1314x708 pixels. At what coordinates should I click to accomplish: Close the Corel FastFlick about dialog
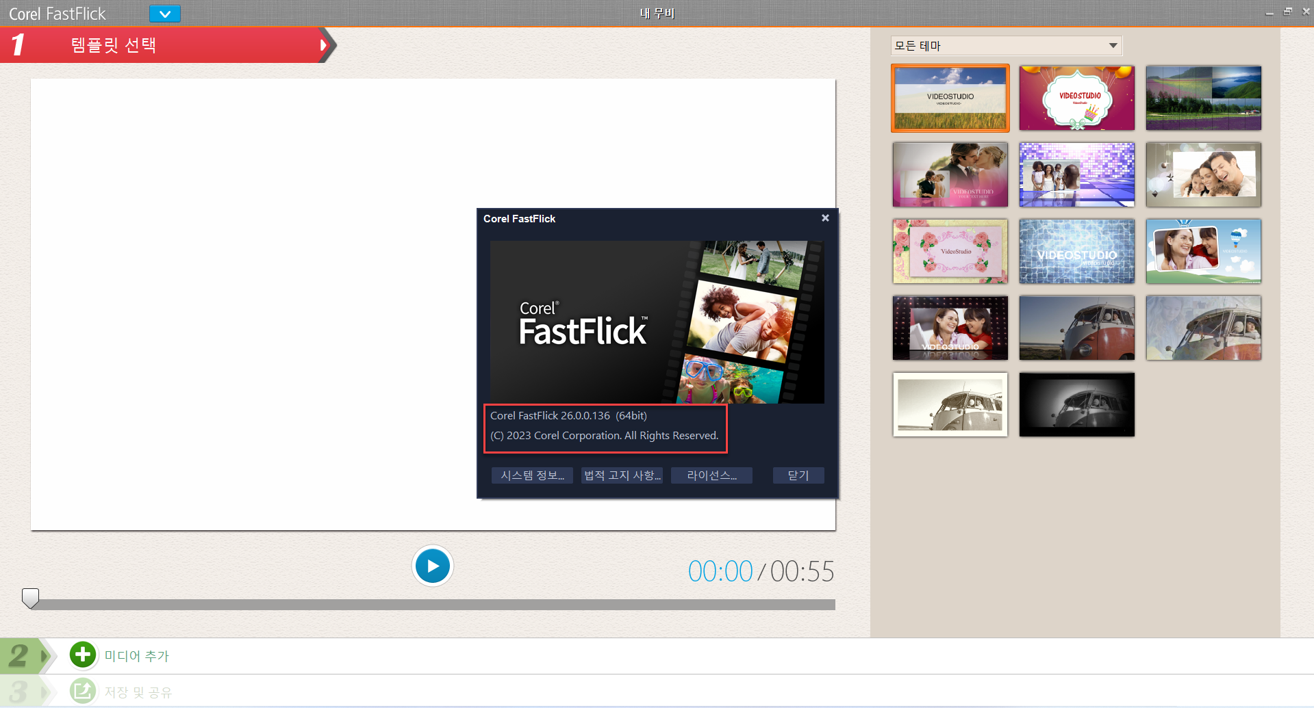(825, 218)
